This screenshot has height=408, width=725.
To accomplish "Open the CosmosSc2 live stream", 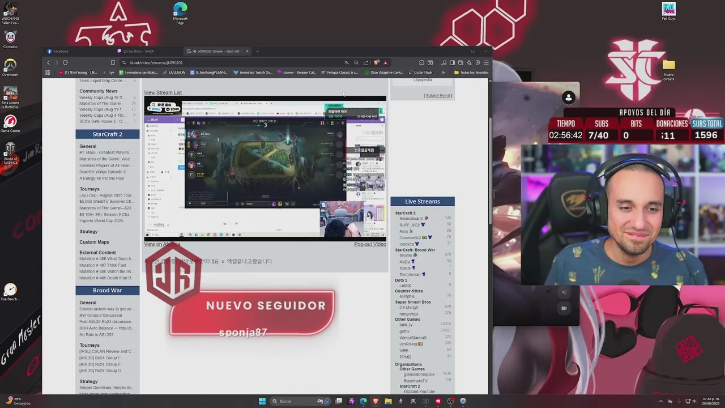I will (410, 237).
